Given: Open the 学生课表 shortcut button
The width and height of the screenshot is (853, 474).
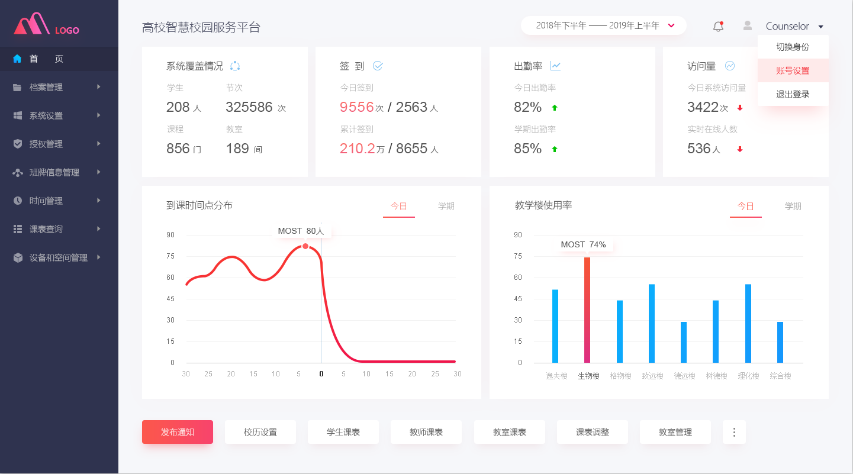Looking at the screenshot, I should 343,432.
